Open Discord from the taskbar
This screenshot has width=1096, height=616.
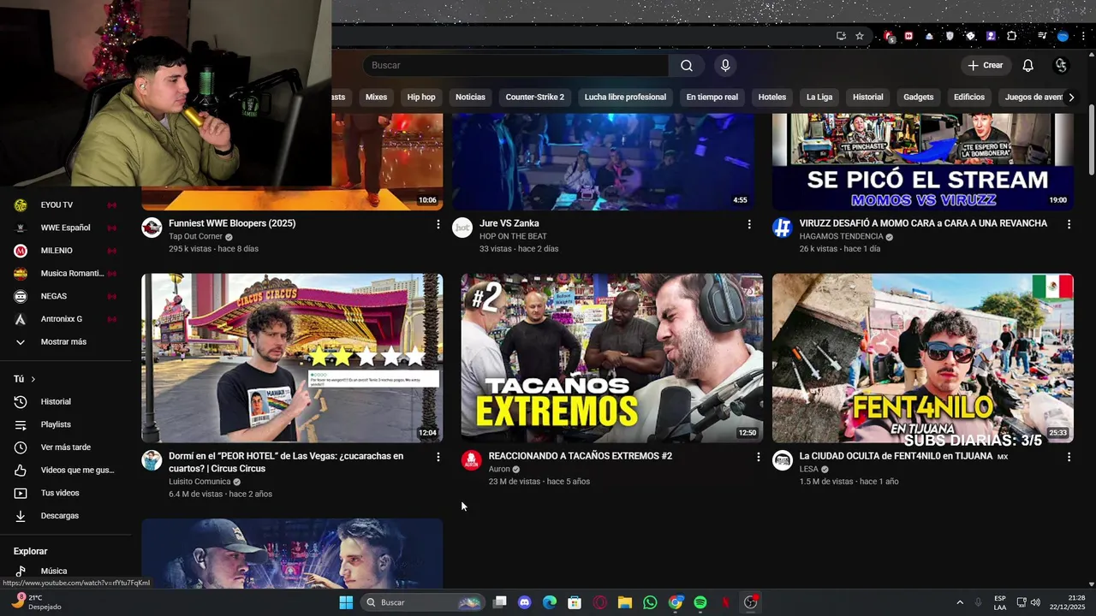pyautogui.click(x=525, y=602)
